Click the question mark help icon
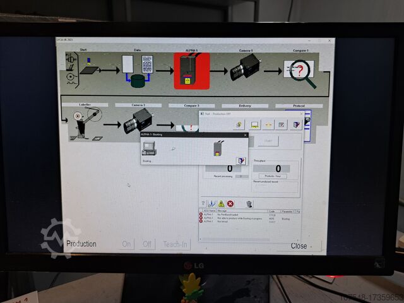The image size is (404, 303). 203,203
